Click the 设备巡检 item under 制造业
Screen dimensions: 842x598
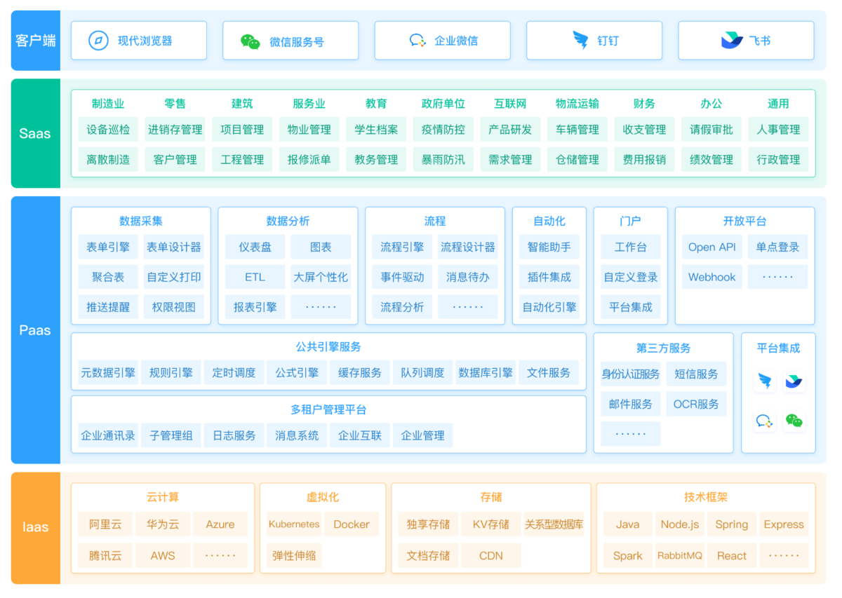click(108, 130)
